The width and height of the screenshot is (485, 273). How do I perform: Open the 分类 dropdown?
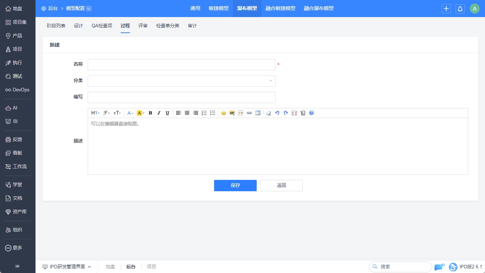pyautogui.click(x=181, y=81)
